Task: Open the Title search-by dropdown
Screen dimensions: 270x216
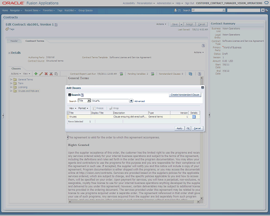Action: click(x=89, y=100)
